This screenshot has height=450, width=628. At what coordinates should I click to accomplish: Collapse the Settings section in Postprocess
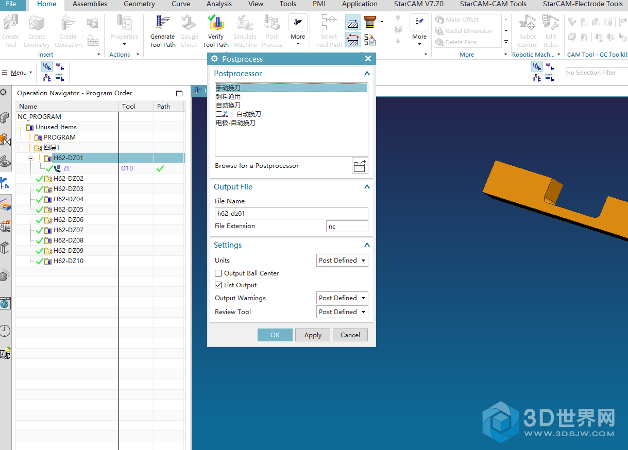click(367, 245)
